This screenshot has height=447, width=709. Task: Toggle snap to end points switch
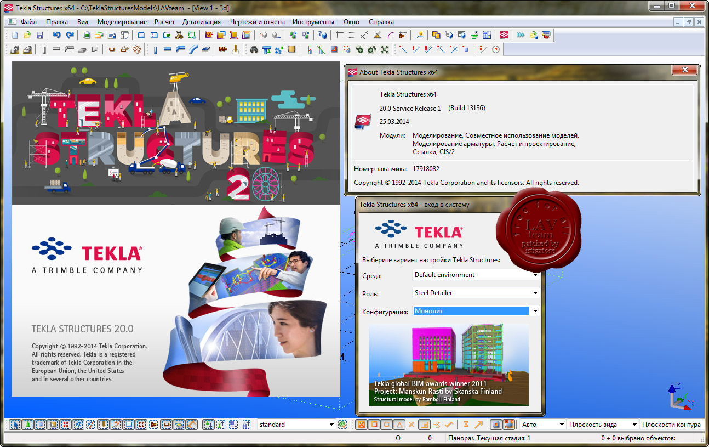click(374, 425)
